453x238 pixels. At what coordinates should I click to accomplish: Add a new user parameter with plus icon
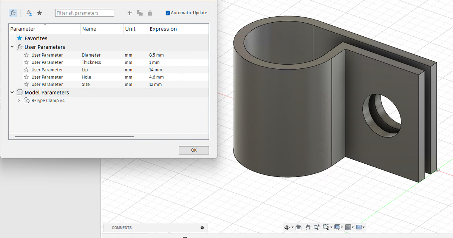(x=129, y=12)
